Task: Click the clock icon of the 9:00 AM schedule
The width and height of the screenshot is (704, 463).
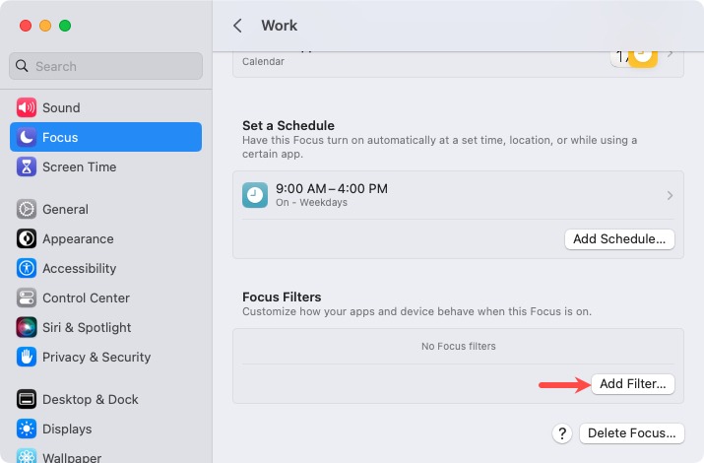Action: click(255, 195)
